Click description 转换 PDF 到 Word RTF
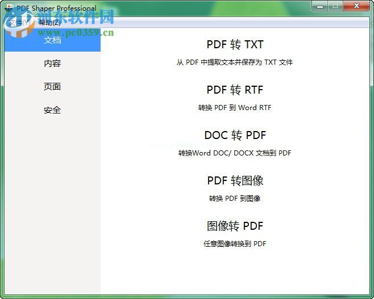 [235, 108]
